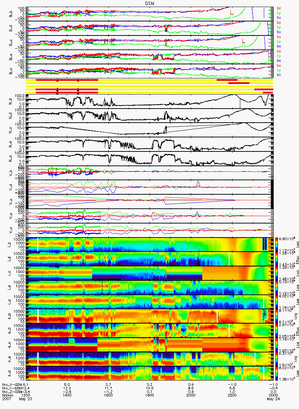The height and width of the screenshot is (409, 299).
Task: Click the 0000 time tick label
Action: pyautogui.click(x=273, y=395)
